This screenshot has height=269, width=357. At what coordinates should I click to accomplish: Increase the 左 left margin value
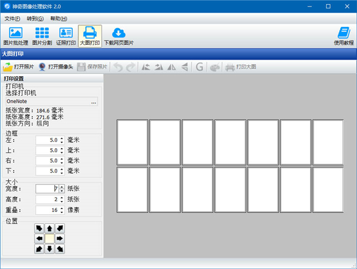coord(61,138)
